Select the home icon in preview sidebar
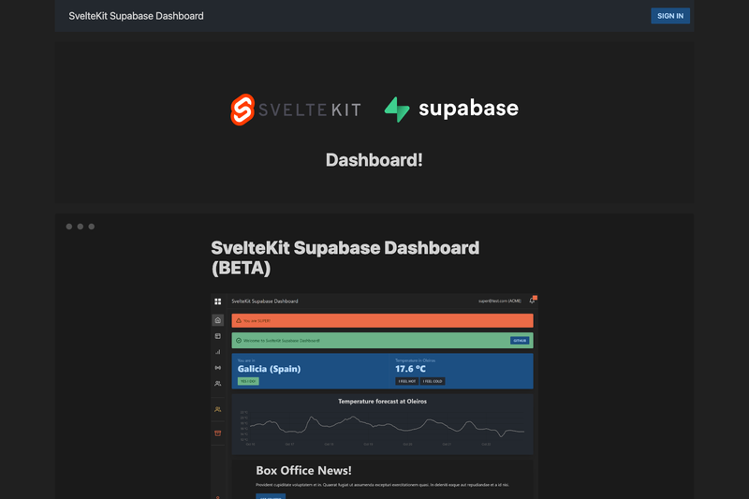749x499 pixels. tap(218, 320)
